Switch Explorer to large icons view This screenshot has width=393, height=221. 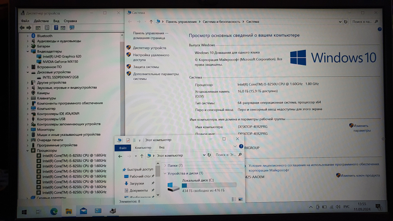pyautogui.click(x=241, y=199)
